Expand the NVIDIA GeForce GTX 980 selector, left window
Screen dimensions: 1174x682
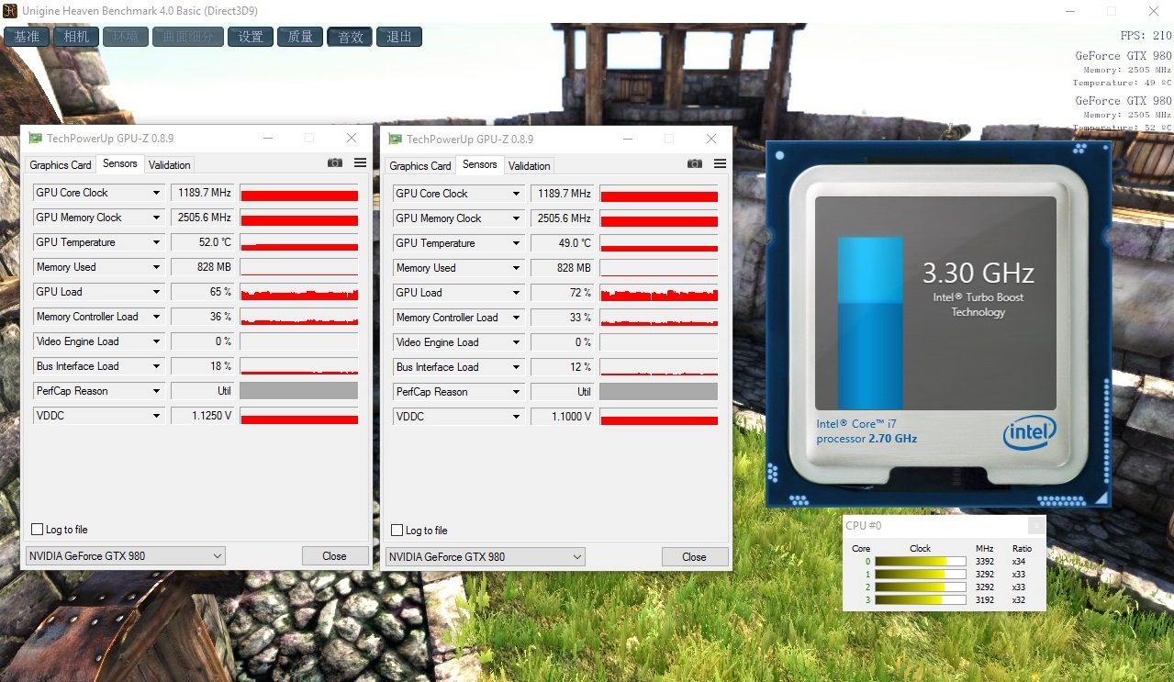click(x=126, y=555)
